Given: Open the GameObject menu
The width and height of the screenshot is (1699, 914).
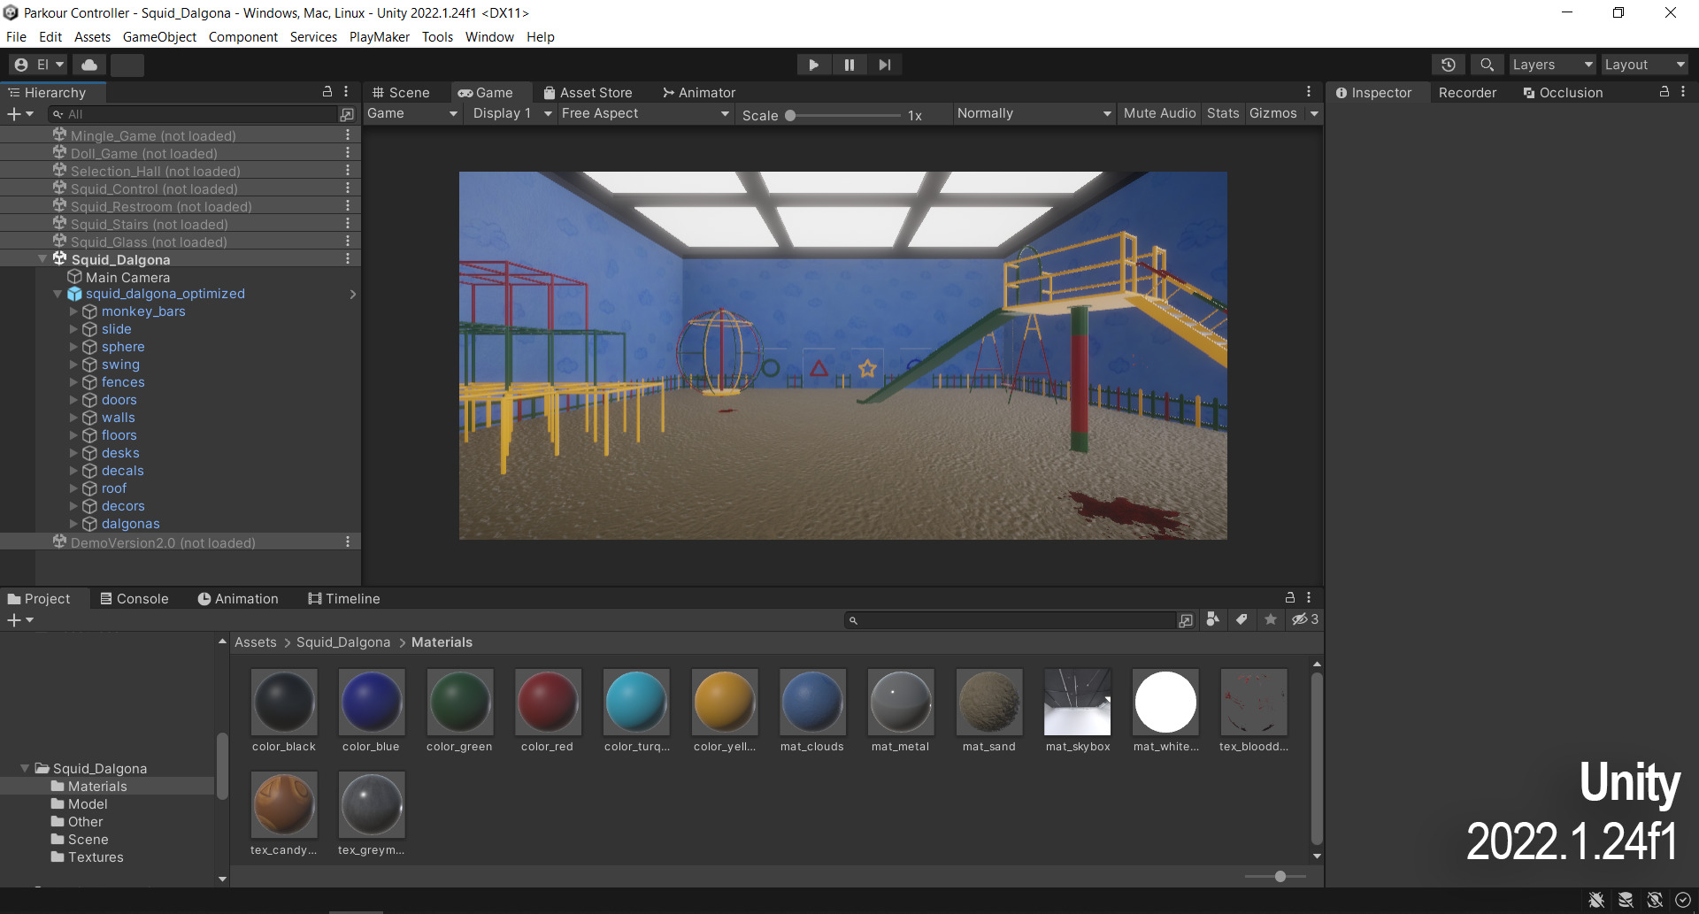Looking at the screenshot, I should [159, 36].
